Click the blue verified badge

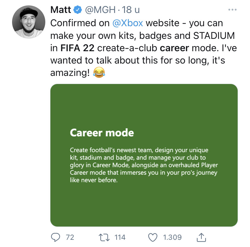tap(78, 10)
